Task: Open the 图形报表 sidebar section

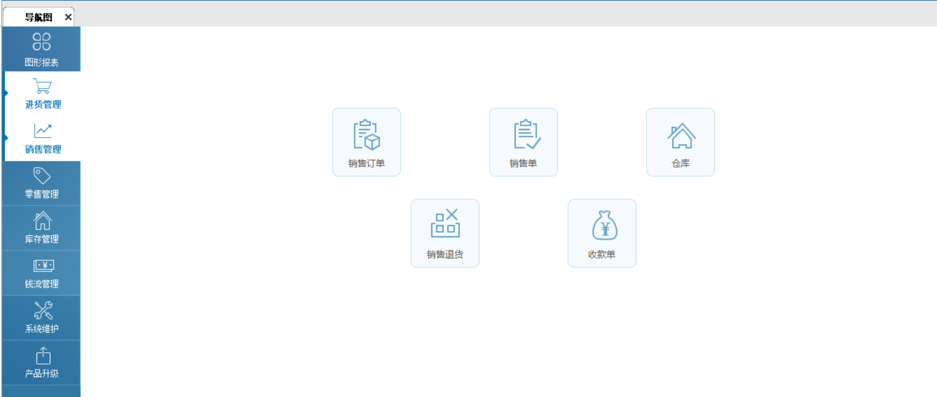Action: (x=41, y=49)
